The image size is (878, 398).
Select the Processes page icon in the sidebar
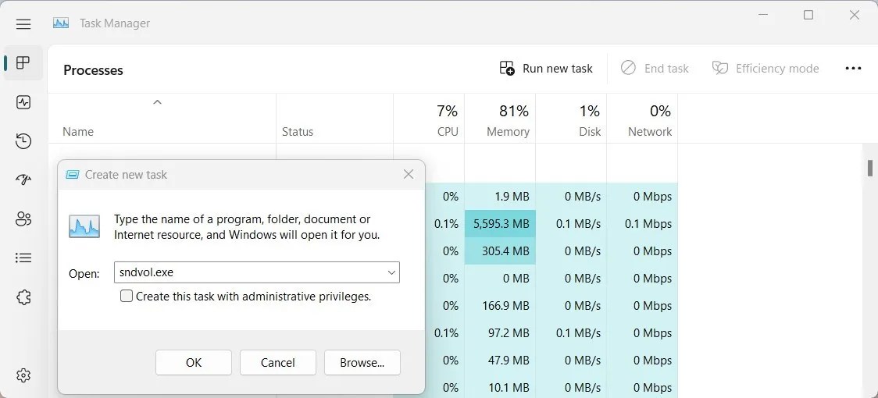pyautogui.click(x=23, y=63)
